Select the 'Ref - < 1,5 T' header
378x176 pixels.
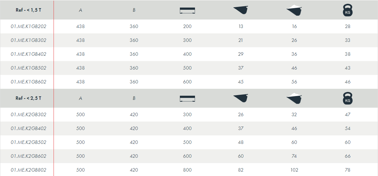pyautogui.click(x=29, y=10)
